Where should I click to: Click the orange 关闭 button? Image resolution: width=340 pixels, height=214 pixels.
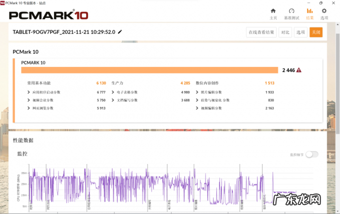(x=316, y=32)
